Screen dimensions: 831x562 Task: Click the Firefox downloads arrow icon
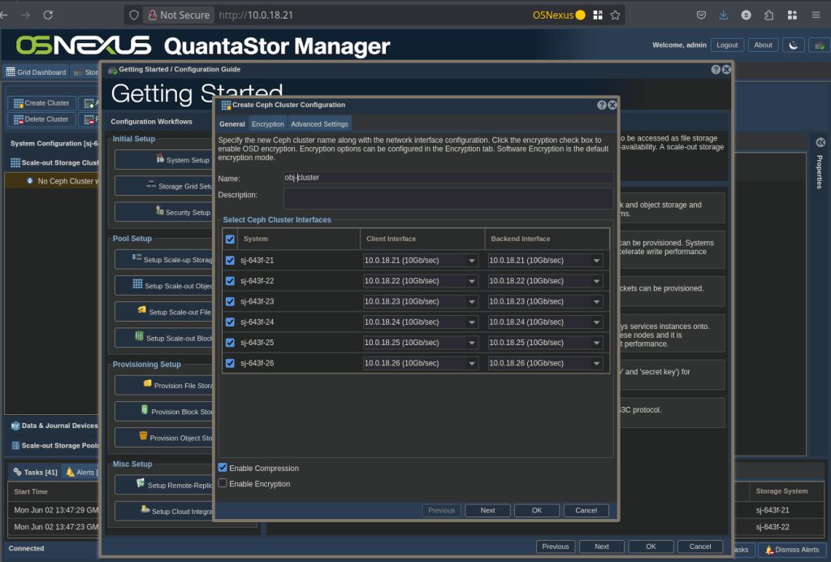pyautogui.click(x=723, y=15)
